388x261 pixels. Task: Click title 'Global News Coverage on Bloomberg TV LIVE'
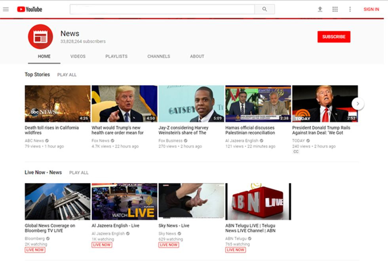click(50, 228)
